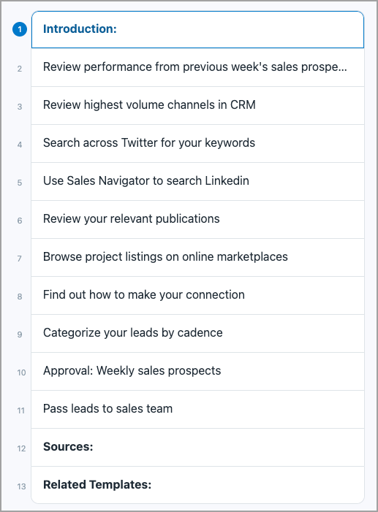Click step number 5 beside Sales Navigator
The image size is (378, 512).
20,183
